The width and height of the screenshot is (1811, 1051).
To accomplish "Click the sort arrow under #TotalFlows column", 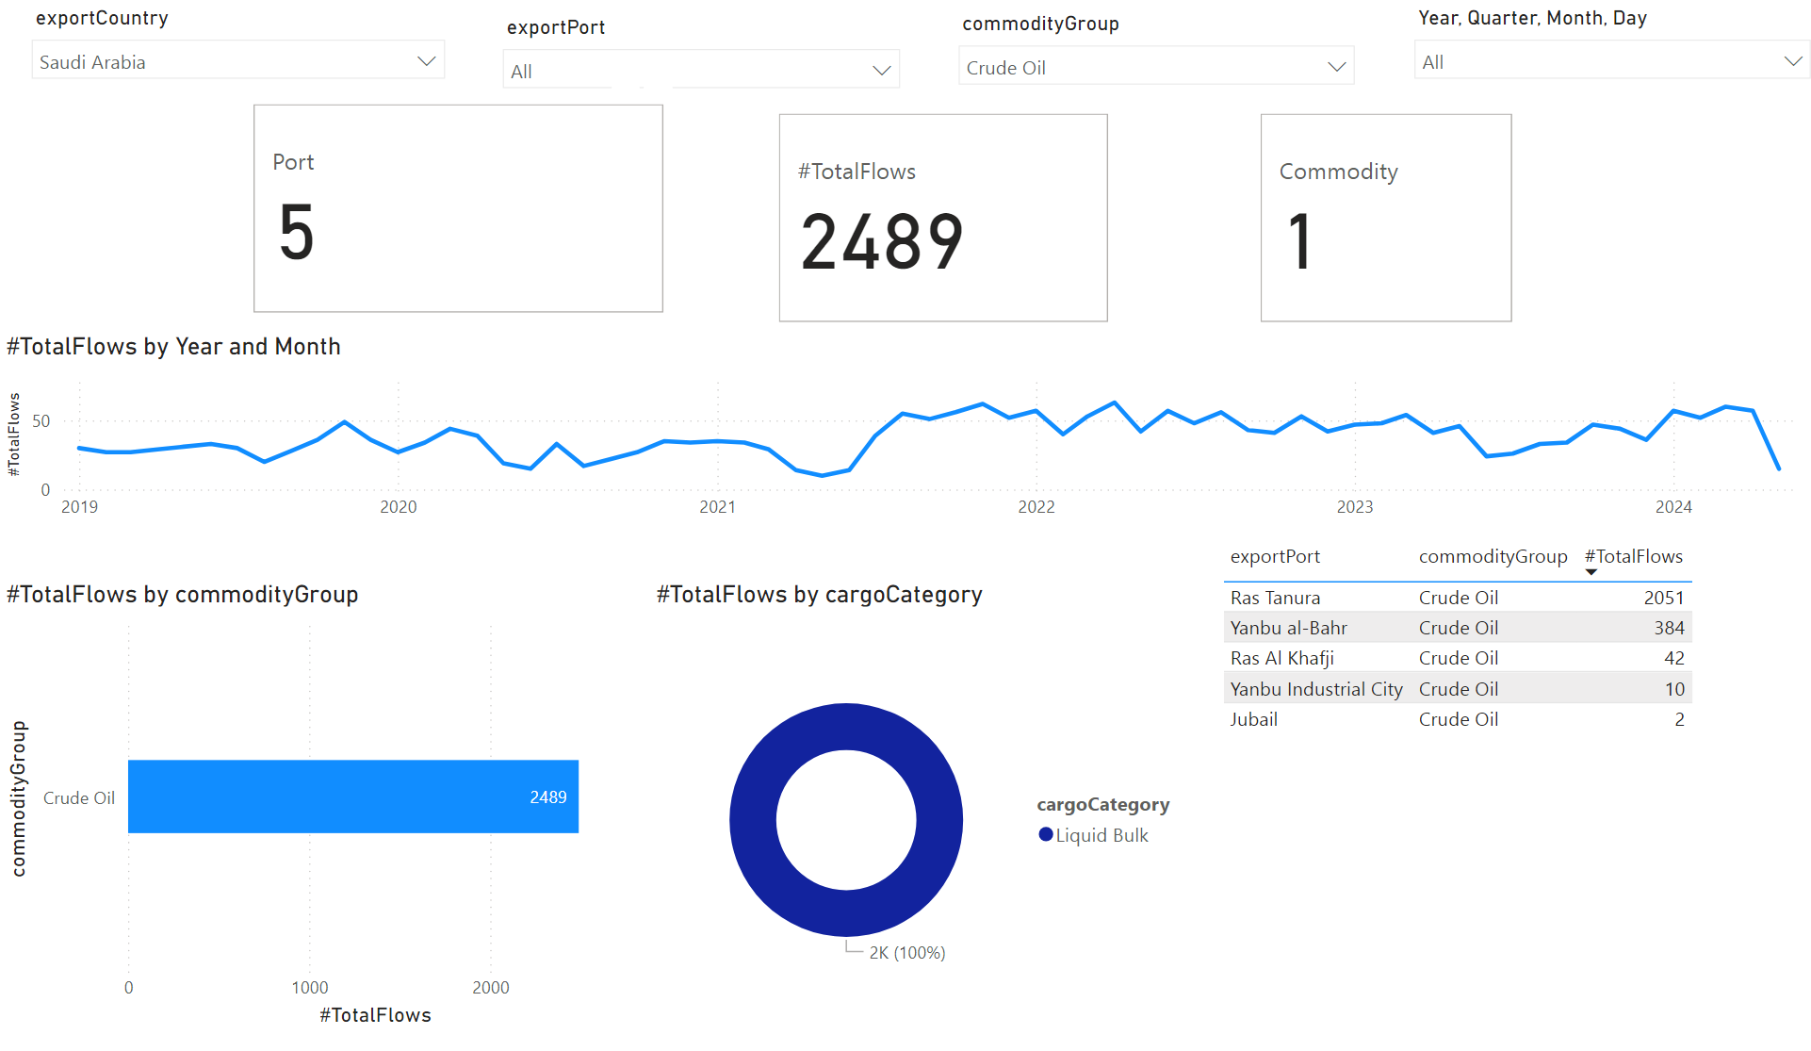I will pyautogui.click(x=1591, y=572).
